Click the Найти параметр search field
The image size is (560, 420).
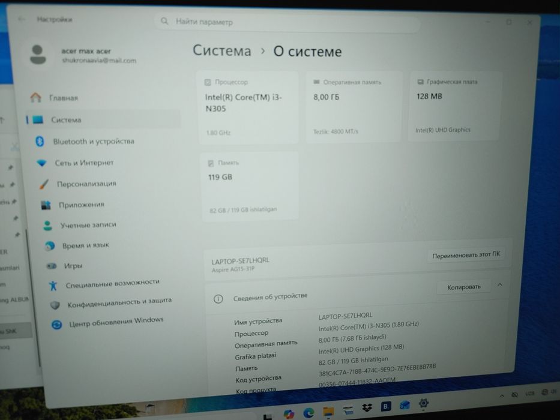pos(288,22)
